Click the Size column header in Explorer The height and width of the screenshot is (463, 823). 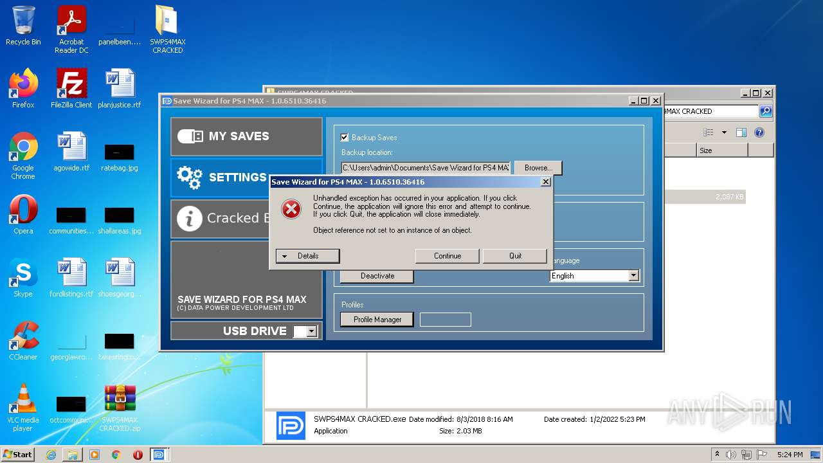722,150
